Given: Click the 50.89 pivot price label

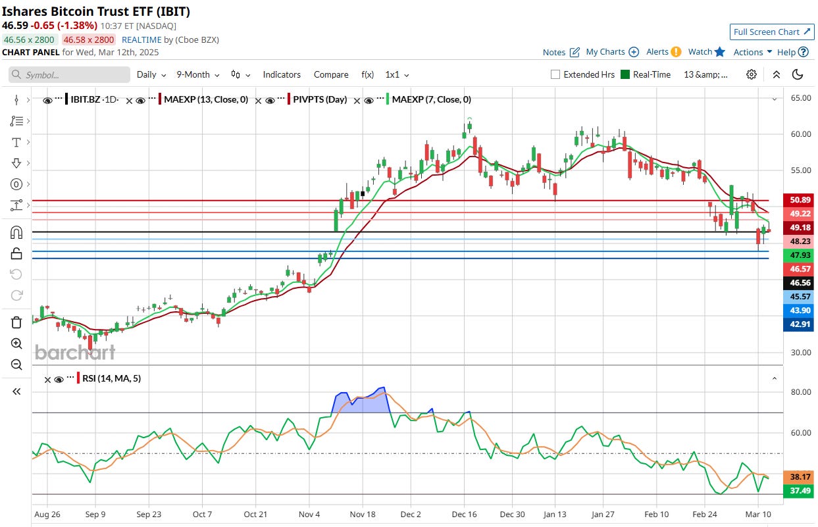Looking at the screenshot, I should point(799,199).
